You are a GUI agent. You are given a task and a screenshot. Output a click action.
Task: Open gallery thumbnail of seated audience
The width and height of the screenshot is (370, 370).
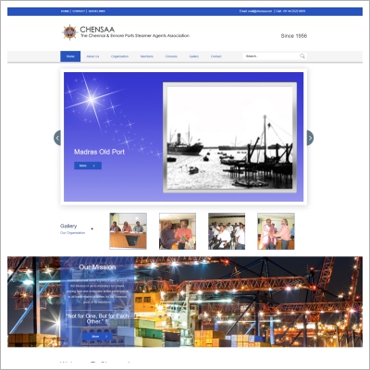click(227, 231)
